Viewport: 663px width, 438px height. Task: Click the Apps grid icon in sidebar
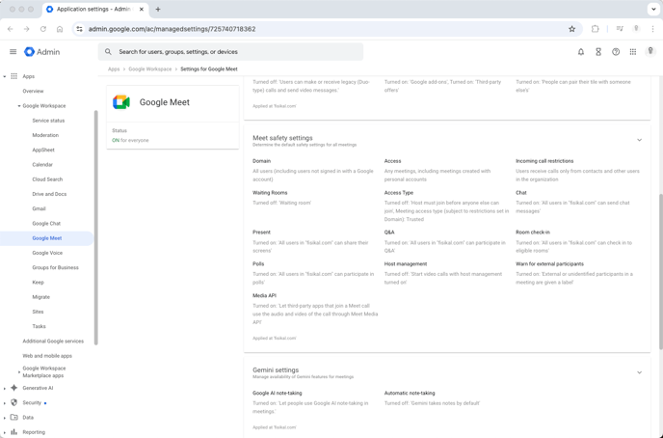click(x=13, y=76)
